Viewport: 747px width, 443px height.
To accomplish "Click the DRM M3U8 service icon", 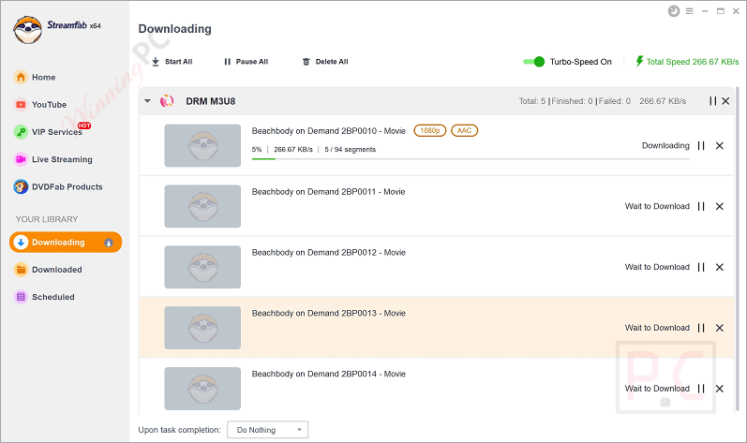I will click(x=167, y=101).
